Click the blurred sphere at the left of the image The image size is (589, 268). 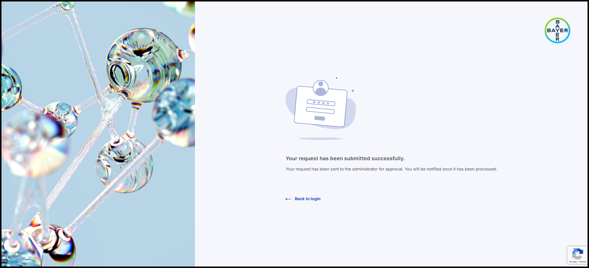[x=35, y=143]
